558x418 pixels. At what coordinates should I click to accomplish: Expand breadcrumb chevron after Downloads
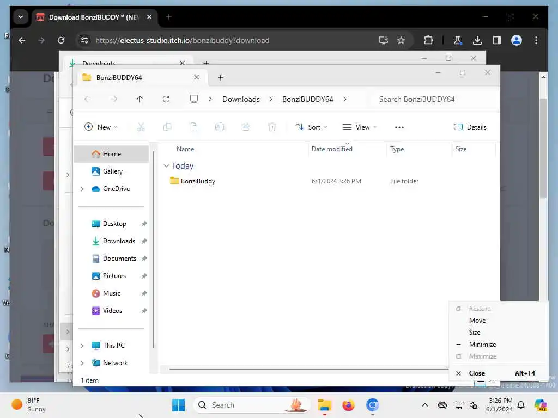271,99
